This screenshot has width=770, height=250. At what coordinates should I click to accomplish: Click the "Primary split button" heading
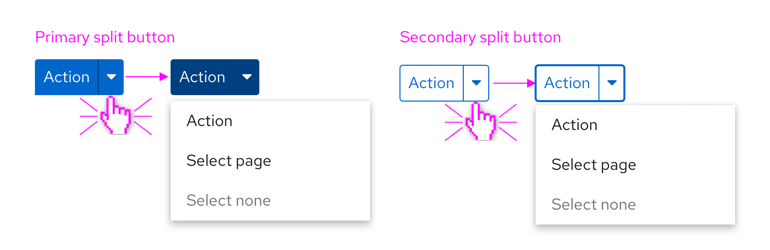point(105,37)
